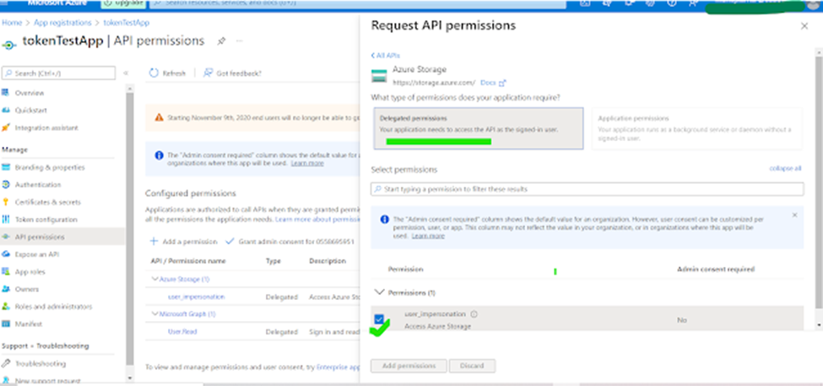Click the 'Configured permissions' heading

coord(191,193)
